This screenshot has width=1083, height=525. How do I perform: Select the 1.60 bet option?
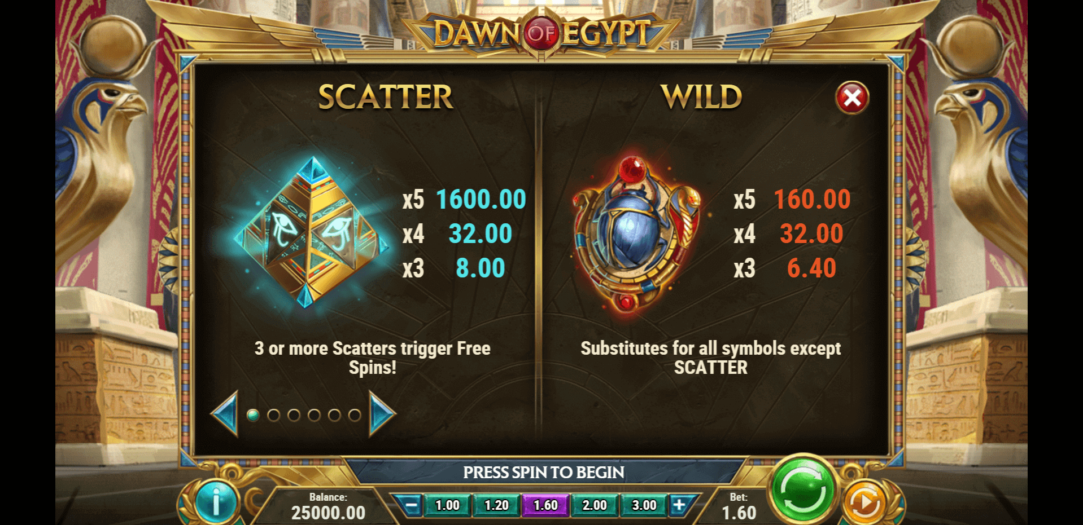click(x=545, y=505)
